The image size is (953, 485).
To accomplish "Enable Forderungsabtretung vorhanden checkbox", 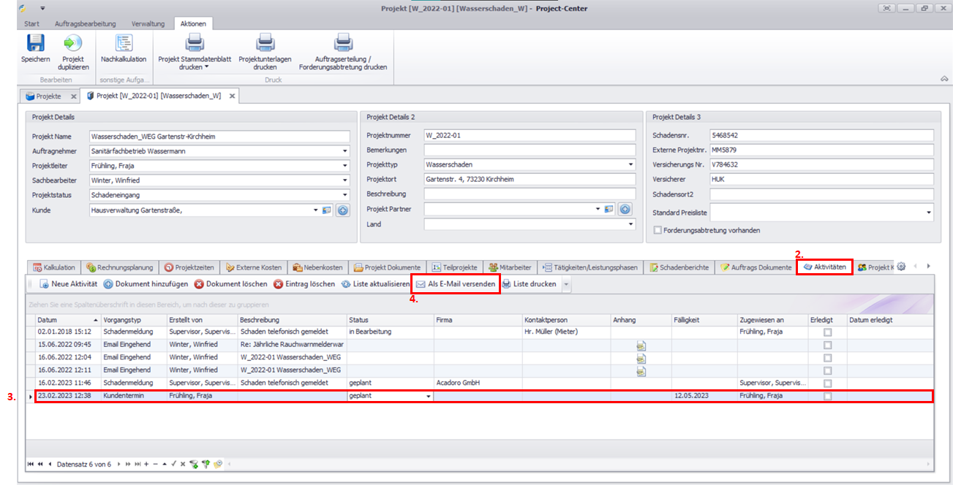I will tap(657, 230).
